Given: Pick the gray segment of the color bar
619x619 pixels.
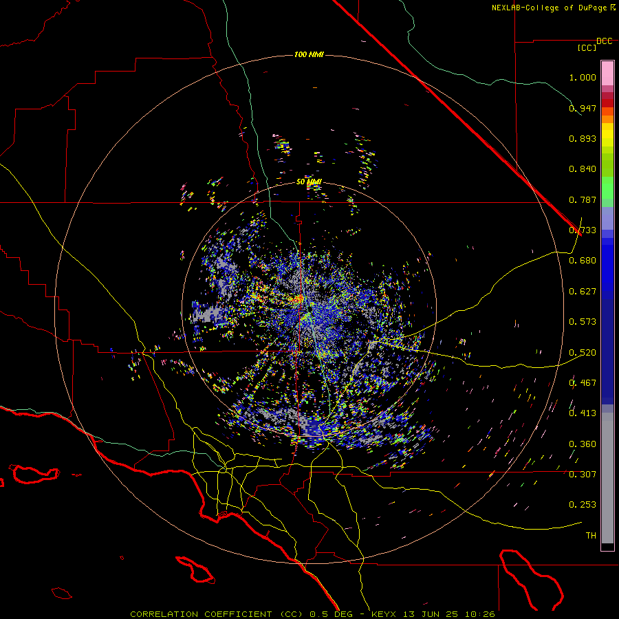Looking at the screenshot, I should [x=607, y=478].
